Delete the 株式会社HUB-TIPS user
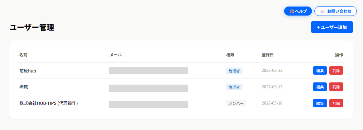This screenshot has height=130, width=363. click(x=336, y=103)
